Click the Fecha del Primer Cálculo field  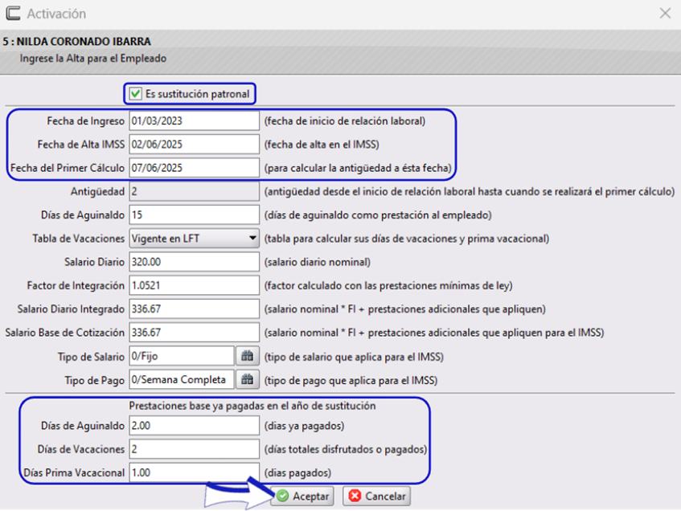click(x=193, y=167)
